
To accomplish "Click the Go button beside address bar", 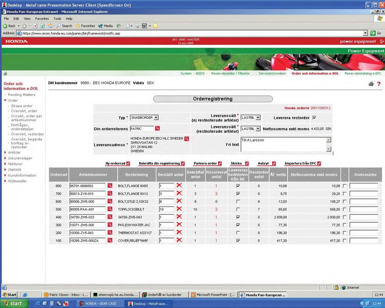I will (376, 33).
